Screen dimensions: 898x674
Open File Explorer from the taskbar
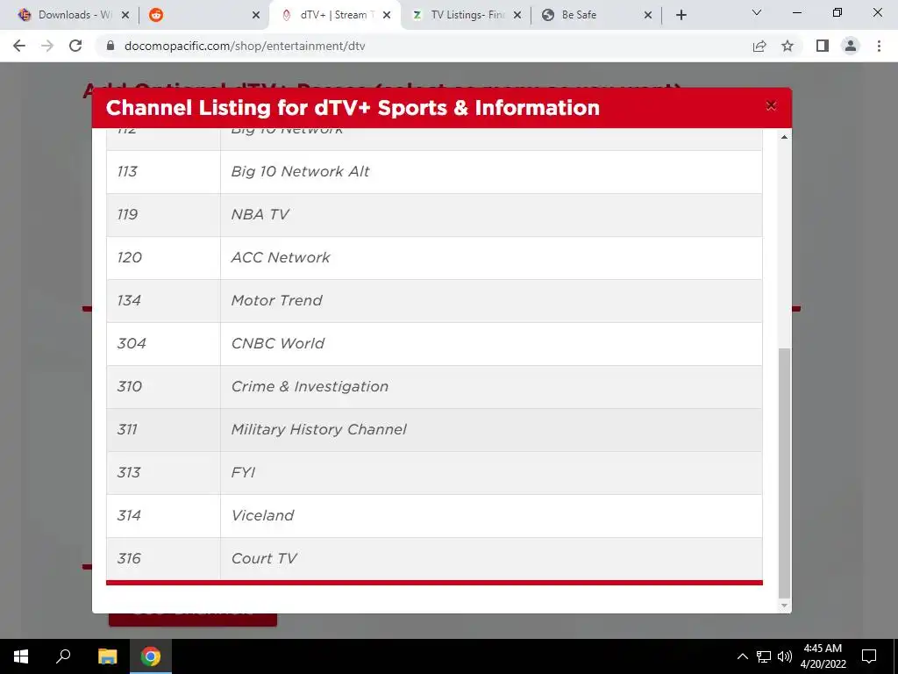click(x=107, y=656)
